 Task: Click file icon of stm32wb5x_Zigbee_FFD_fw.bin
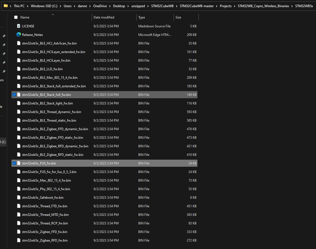pyautogui.click(x=19, y=232)
